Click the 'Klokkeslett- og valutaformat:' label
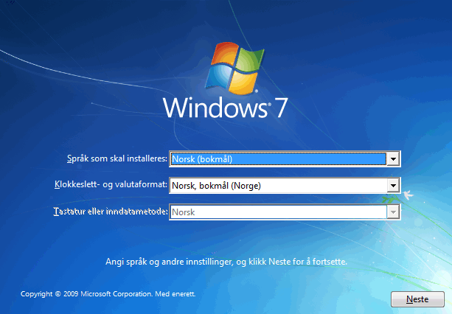Screen dimensions: 452x314 tap(111, 184)
